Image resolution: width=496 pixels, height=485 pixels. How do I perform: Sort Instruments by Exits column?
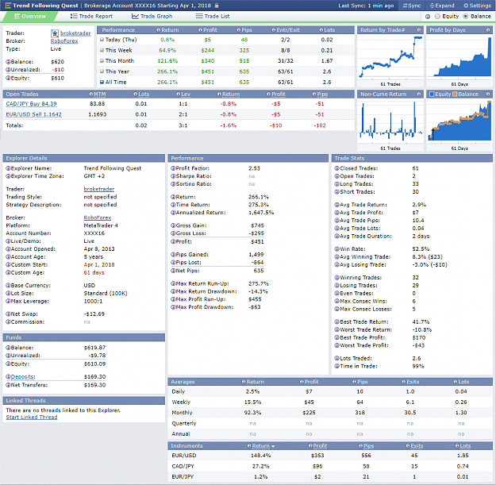pyautogui.click(x=417, y=446)
